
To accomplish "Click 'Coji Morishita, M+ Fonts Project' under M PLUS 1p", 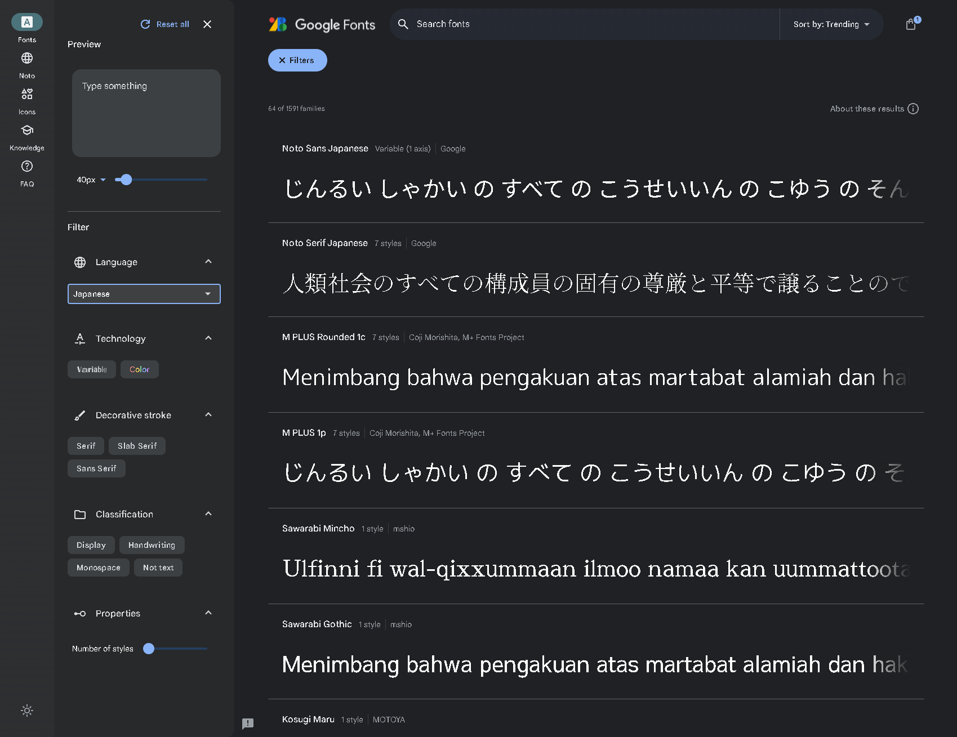I will tap(427, 433).
